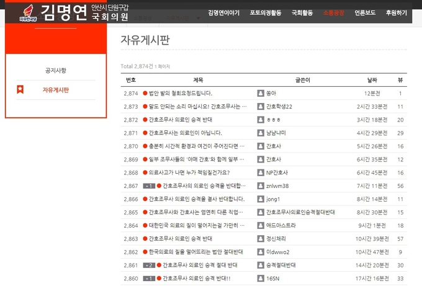Open post 말도 안되는 소리 마십시오!

coord(197,107)
